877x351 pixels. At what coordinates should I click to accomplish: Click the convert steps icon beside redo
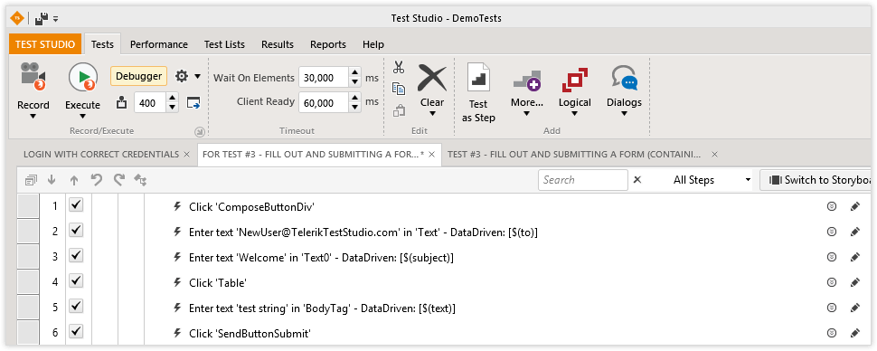(140, 180)
